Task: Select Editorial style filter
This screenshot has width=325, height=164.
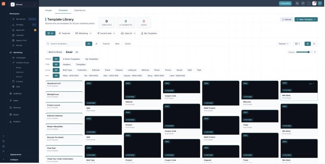Action: 96,70
